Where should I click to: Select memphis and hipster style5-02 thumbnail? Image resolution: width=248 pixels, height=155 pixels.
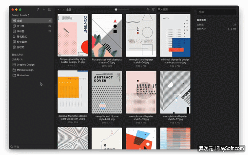tap(175, 92)
